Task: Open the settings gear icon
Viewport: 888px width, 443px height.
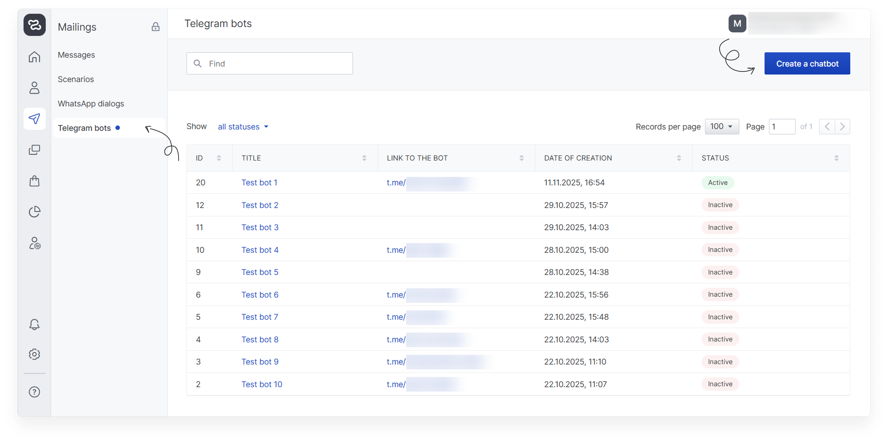Action: 34,354
